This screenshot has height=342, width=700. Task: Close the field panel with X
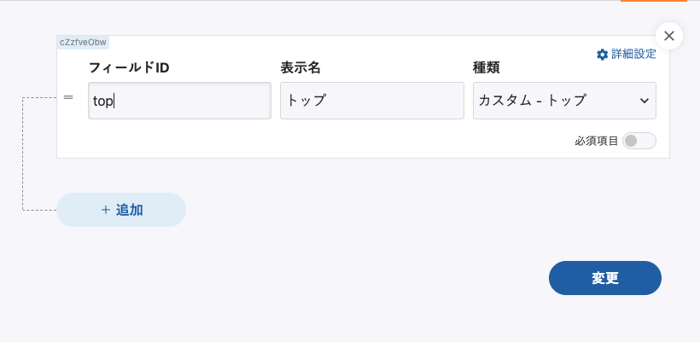click(669, 36)
